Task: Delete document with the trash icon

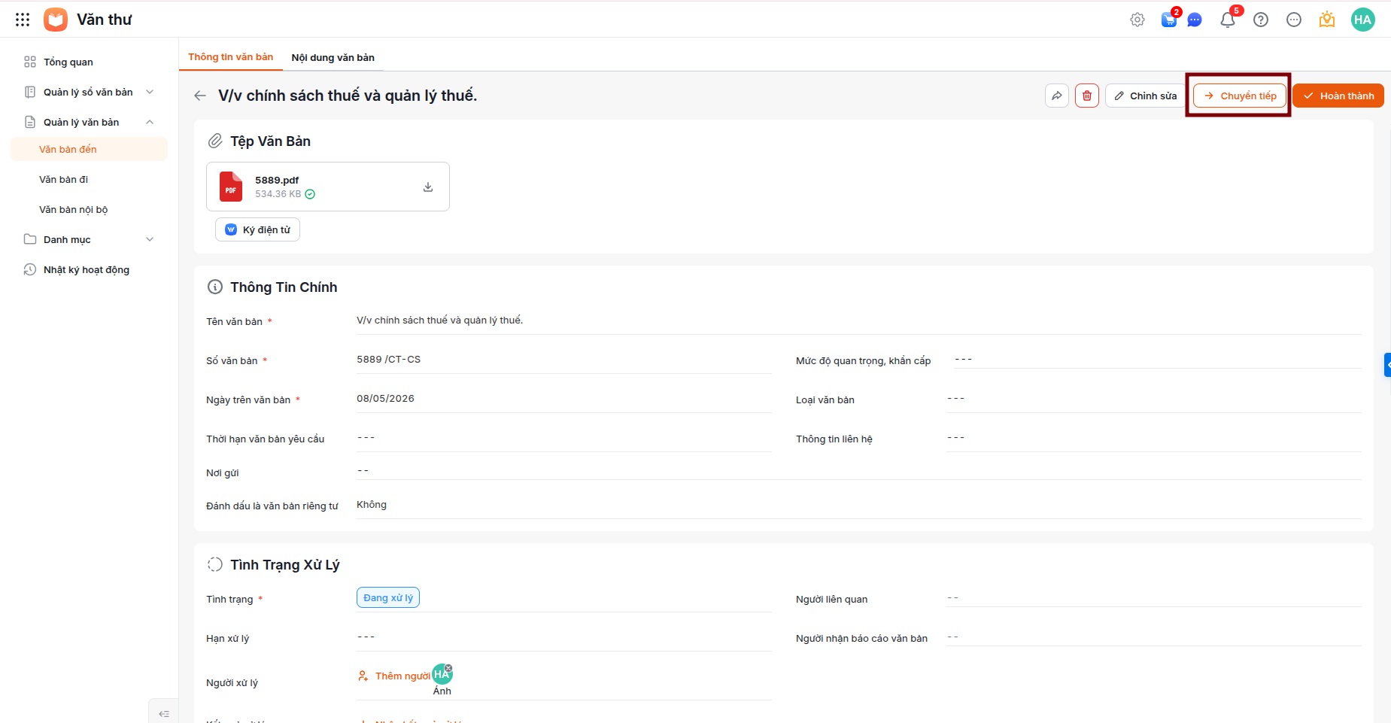Action: tap(1087, 96)
